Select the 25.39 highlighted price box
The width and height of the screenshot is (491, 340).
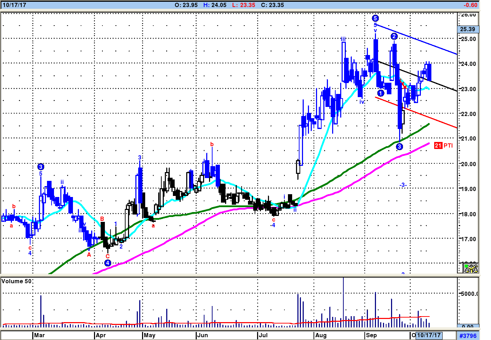click(468, 29)
